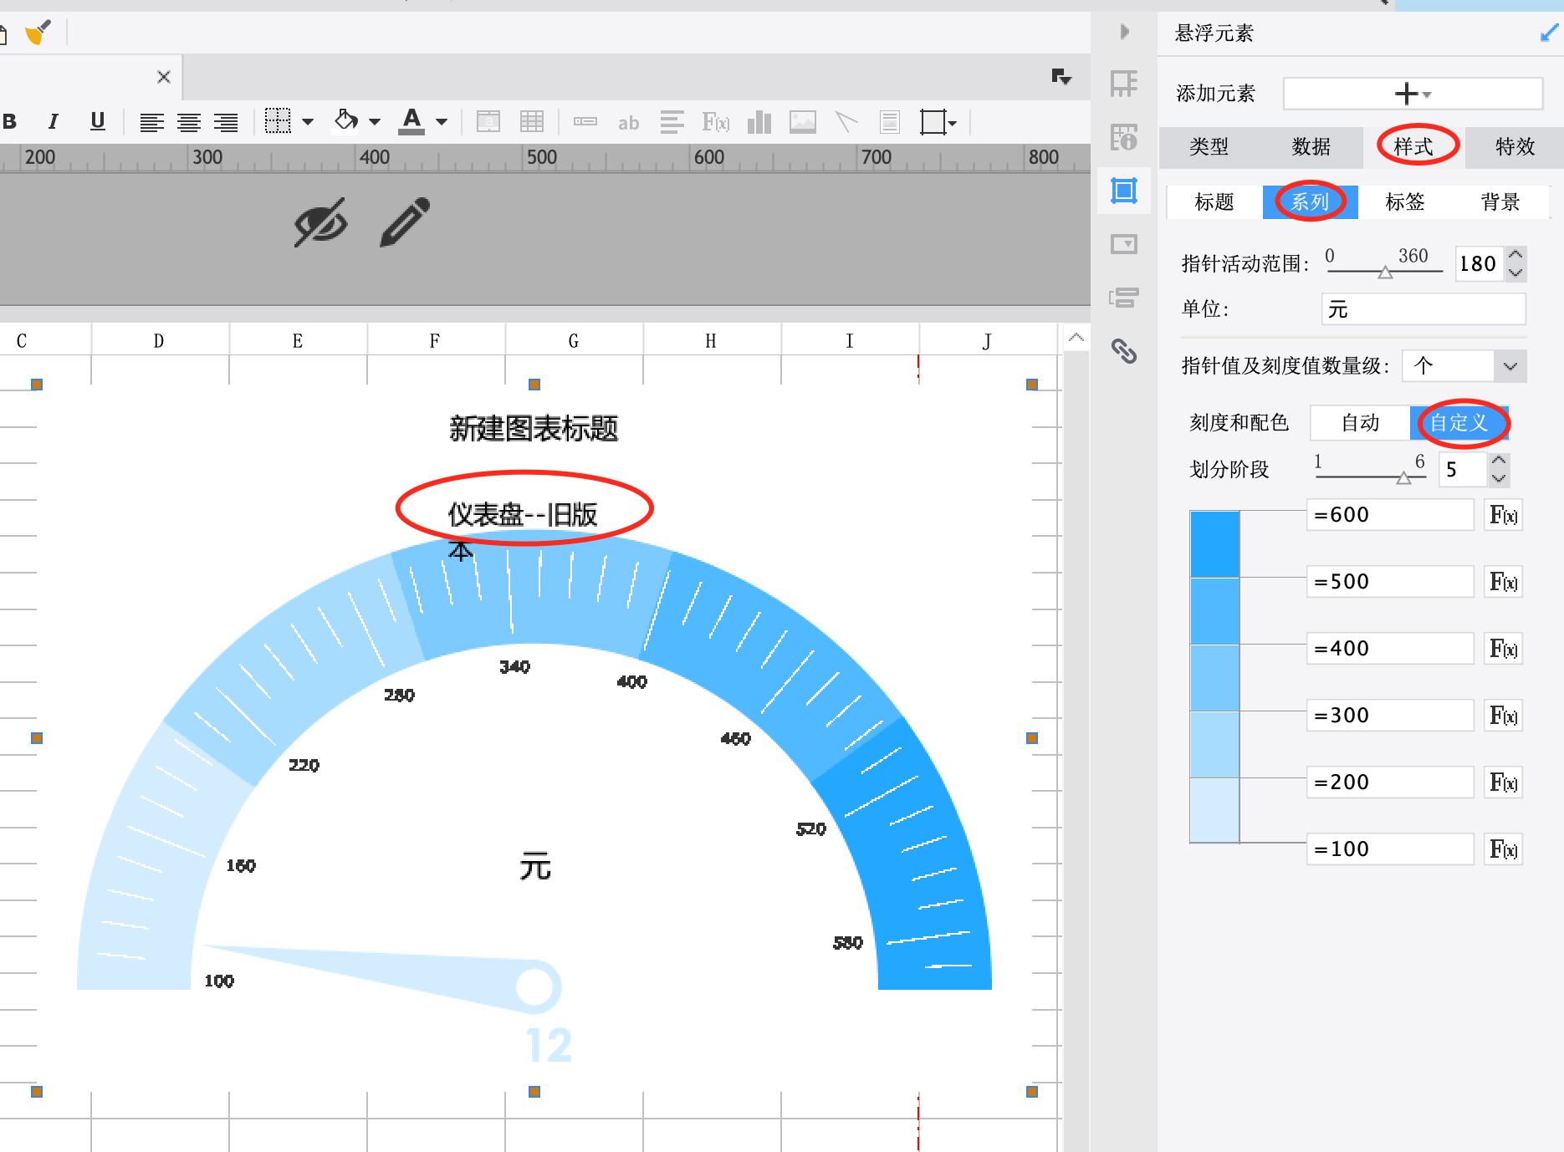Click the floating element square icon
The width and height of the screenshot is (1564, 1152).
933,122
